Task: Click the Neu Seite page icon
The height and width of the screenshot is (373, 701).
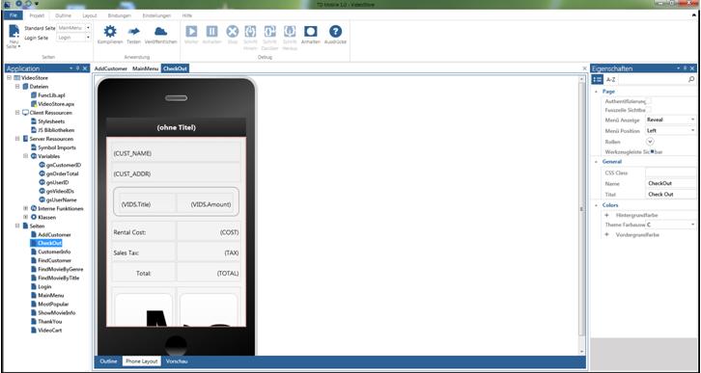Action: [x=14, y=31]
